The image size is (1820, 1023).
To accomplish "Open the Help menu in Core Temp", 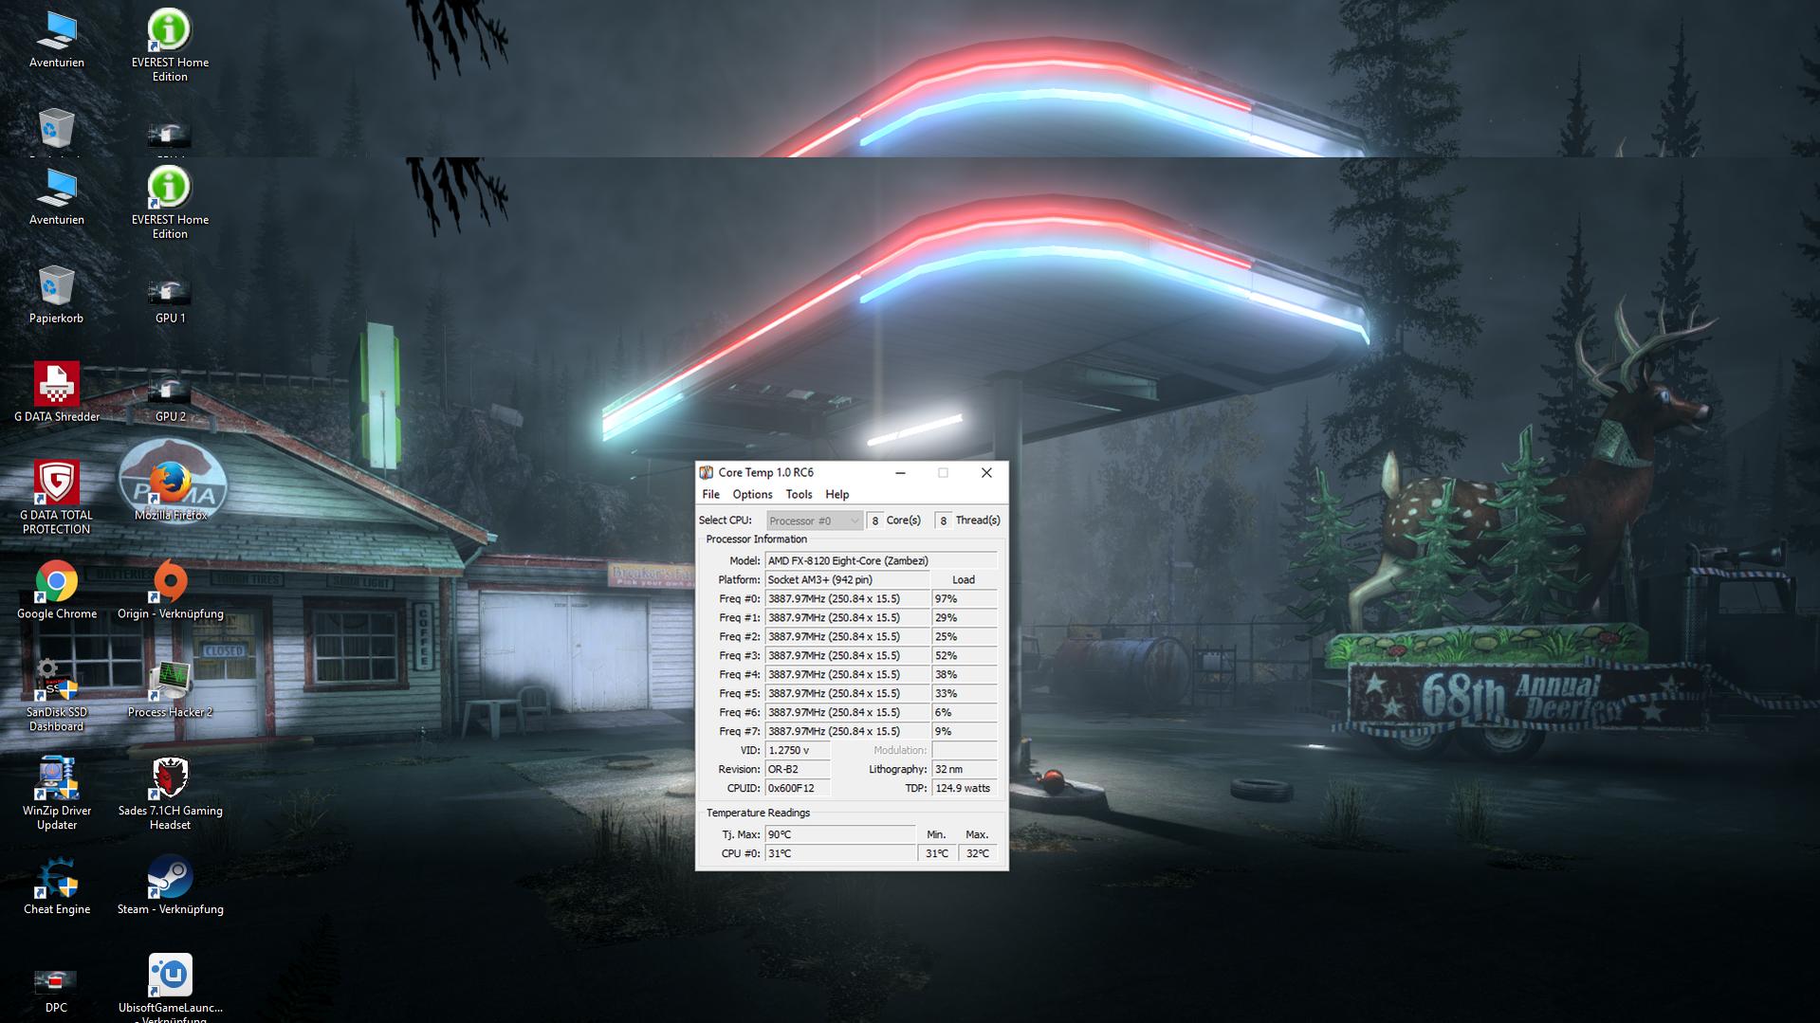I will pyautogui.click(x=836, y=495).
